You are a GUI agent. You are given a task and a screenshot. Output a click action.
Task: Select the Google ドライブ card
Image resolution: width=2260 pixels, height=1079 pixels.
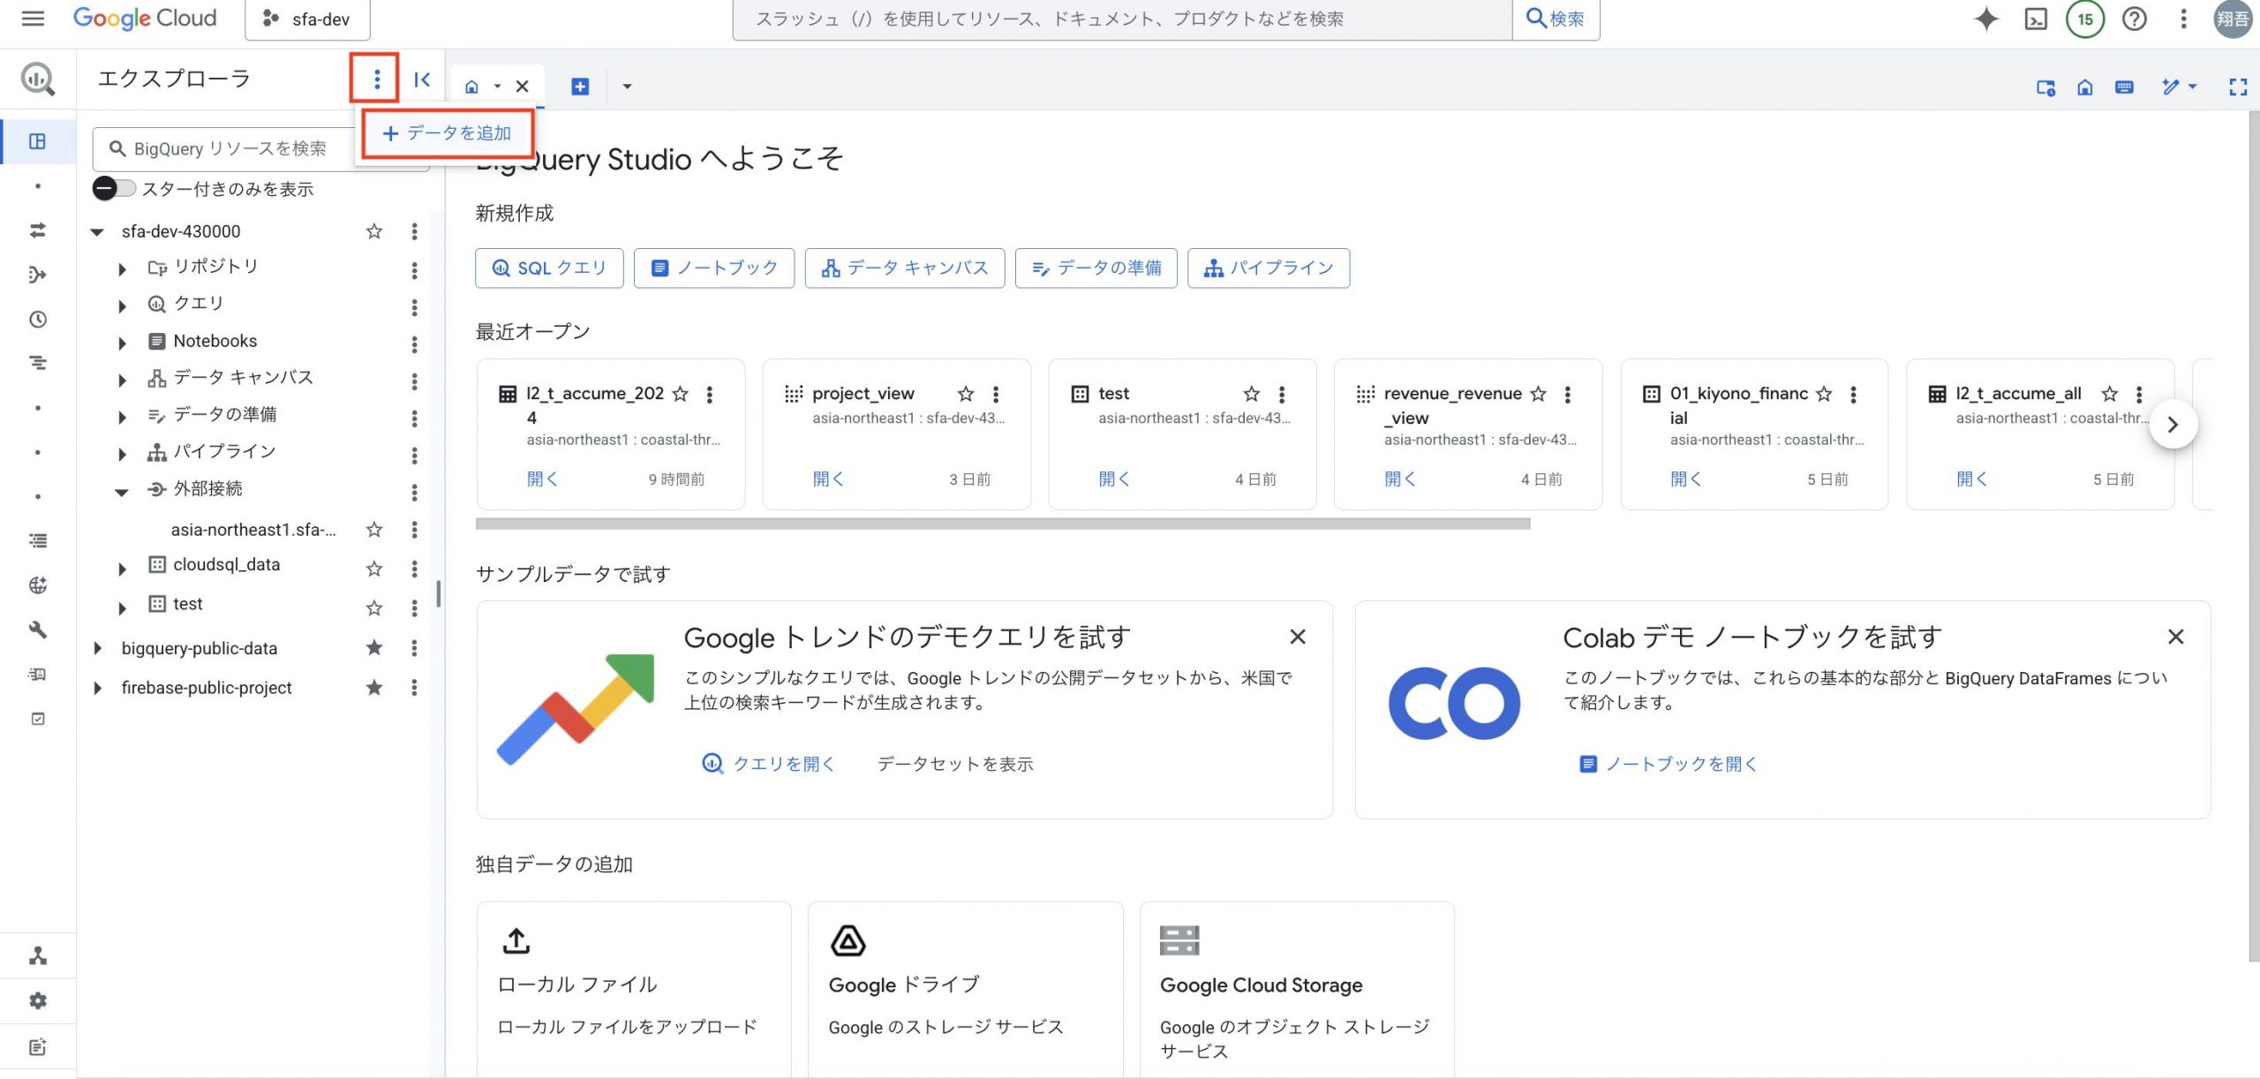tap(966, 990)
